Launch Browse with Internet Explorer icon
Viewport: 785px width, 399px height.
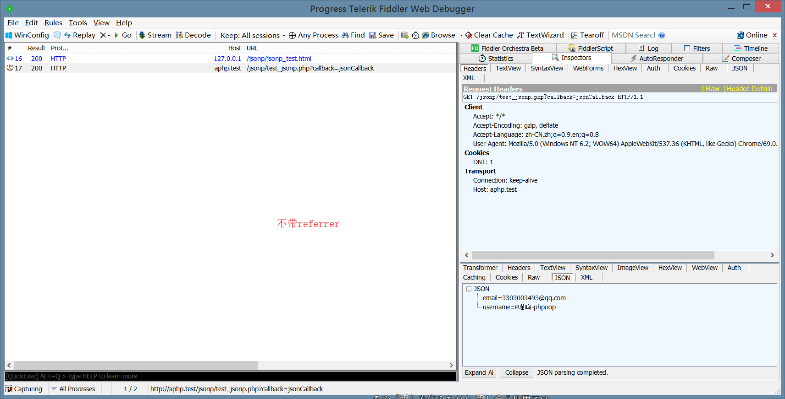coord(439,35)
